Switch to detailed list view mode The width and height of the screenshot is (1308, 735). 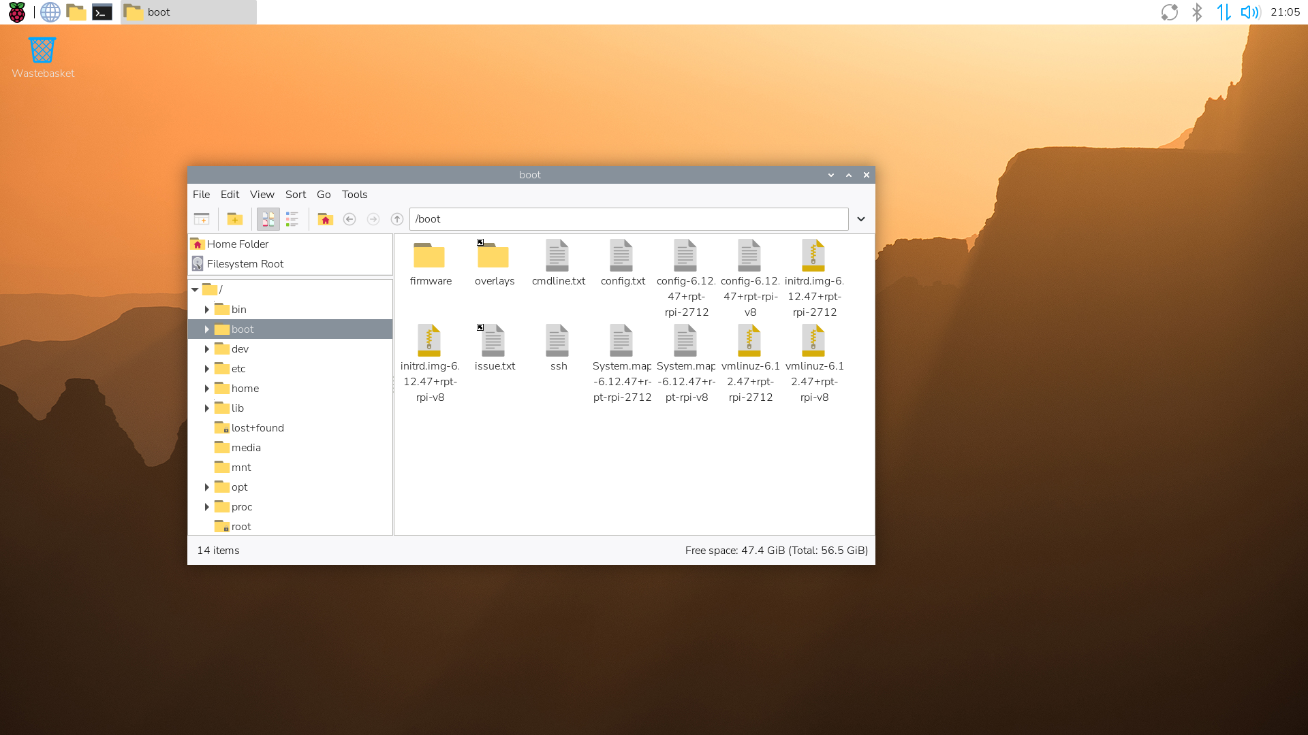[x=292, y=219]
